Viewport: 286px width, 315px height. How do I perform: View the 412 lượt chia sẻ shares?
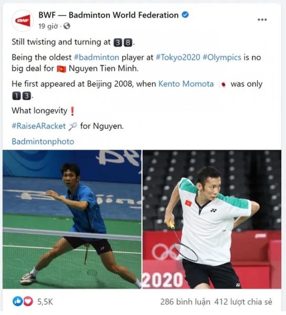click(x=243, y=302)
